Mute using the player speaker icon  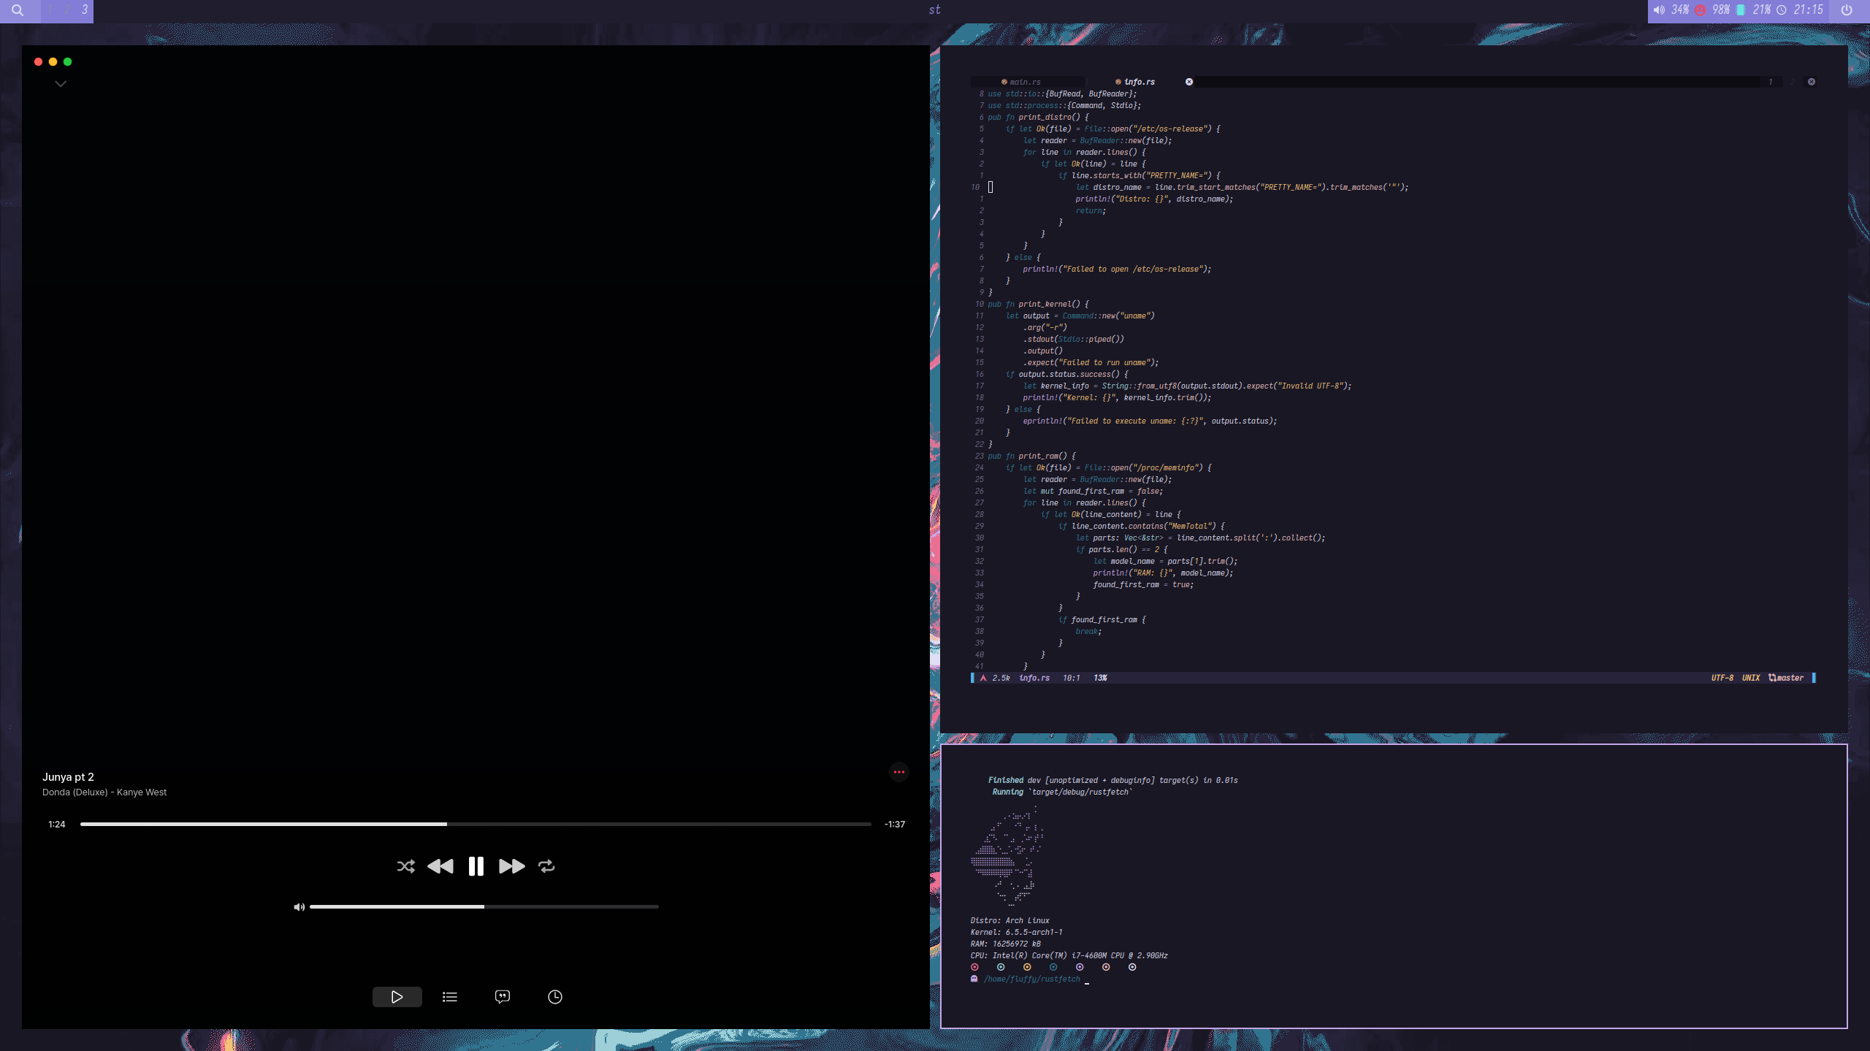pyautogui.click(x=299, y=907)
